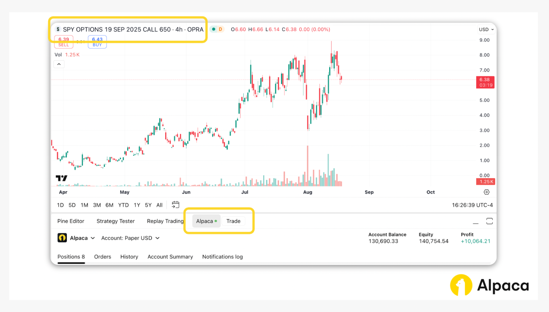Click the 16:26:39 UTC-4 timezone clock

(x=472, y=205)
